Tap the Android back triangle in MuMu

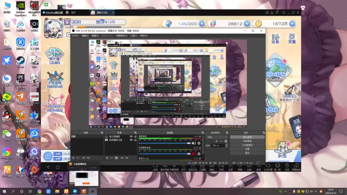48,167
